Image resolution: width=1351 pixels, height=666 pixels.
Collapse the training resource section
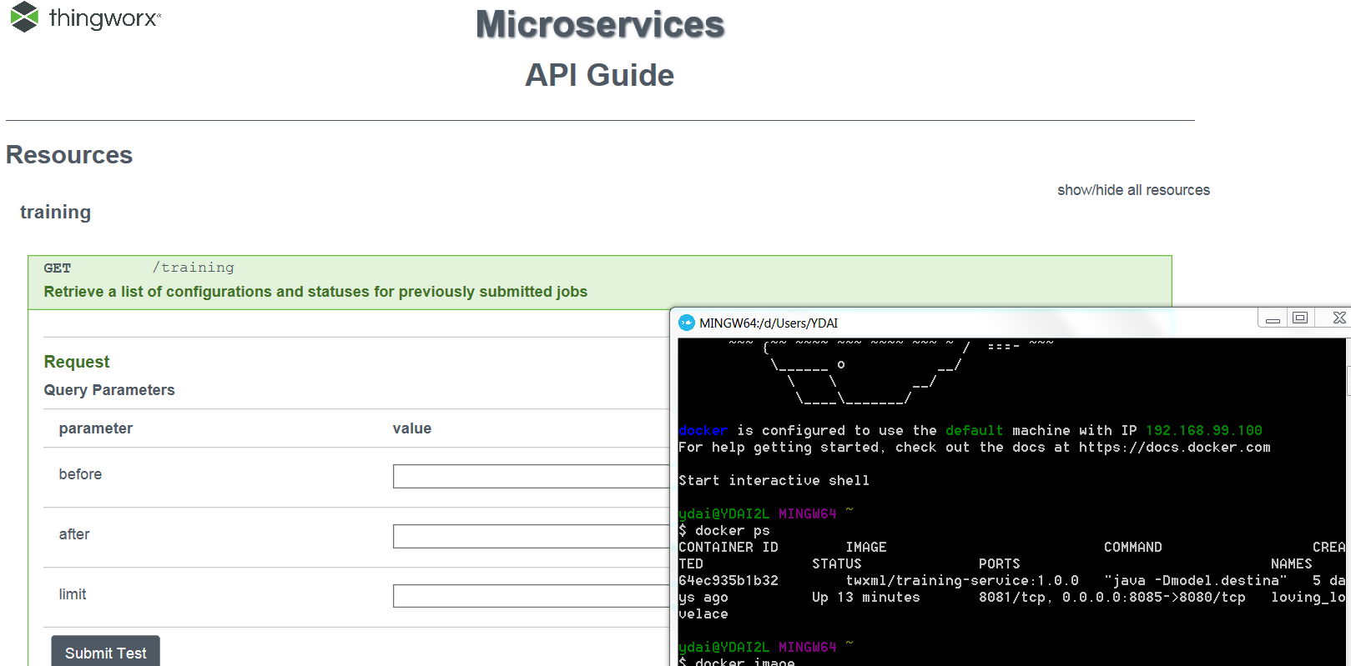pyautogui.click(x=55, y=212)
